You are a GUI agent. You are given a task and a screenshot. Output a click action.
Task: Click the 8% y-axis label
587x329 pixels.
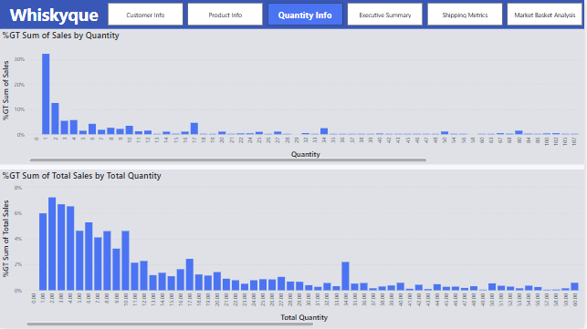(x=18, y=188)
